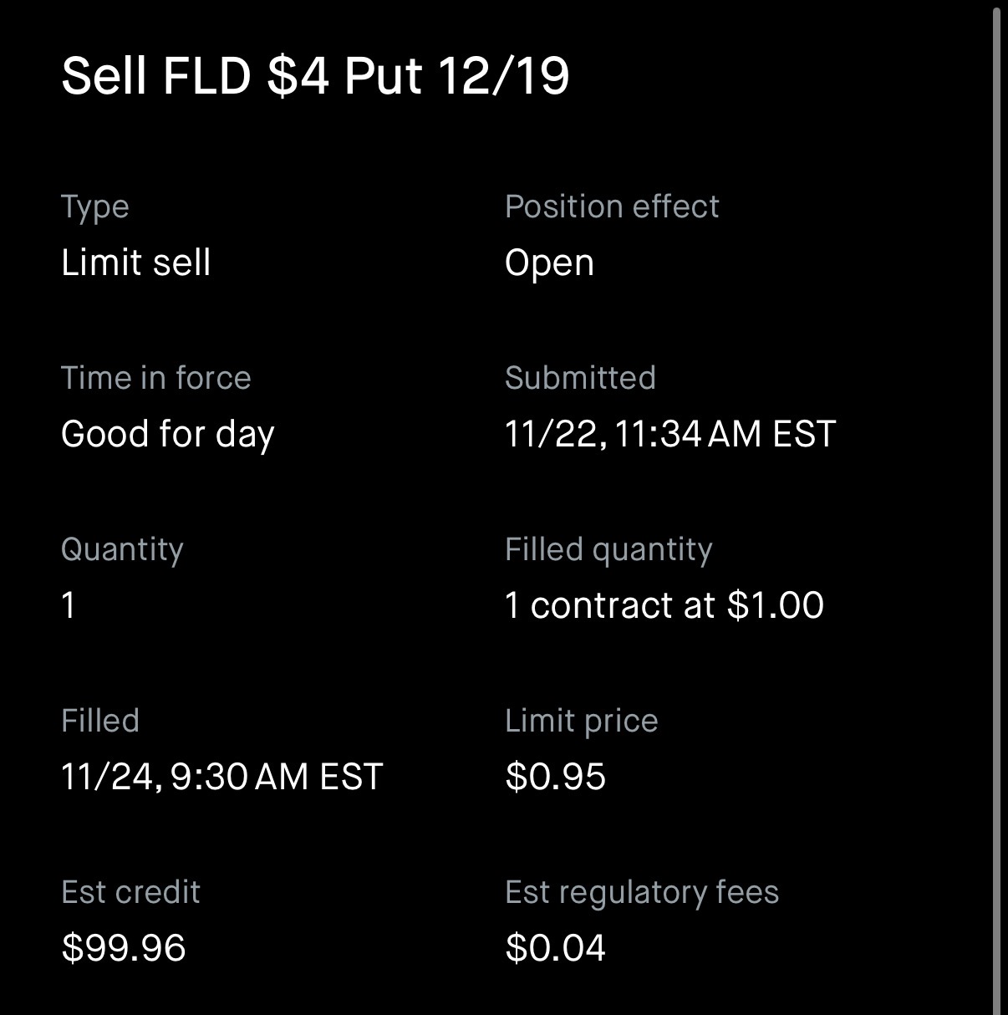Click the Time in force label
1008x1015 pixels.
pyautogui.click(x=155, y=378)
